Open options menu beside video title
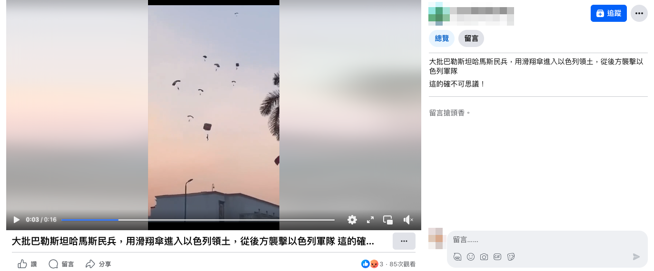The width and height of the screenshot is (654, 271). pos(404,241)
